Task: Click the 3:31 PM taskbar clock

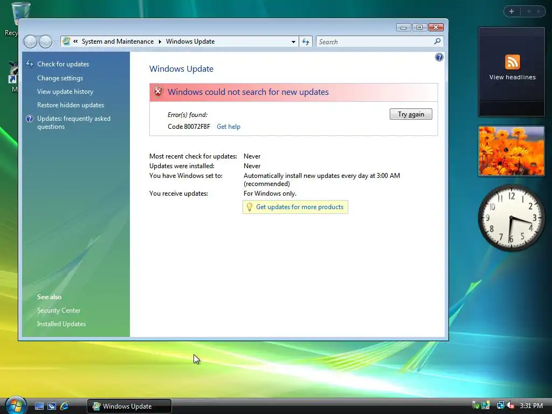Action: click(531, 405)
